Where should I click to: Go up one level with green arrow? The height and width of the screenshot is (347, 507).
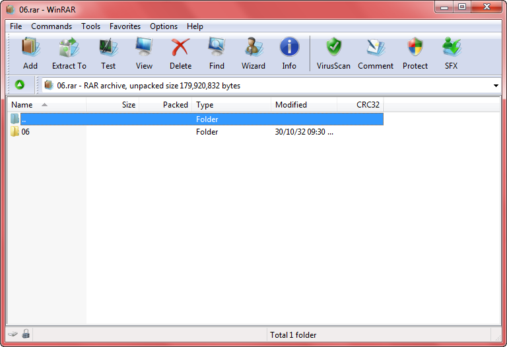20,85
